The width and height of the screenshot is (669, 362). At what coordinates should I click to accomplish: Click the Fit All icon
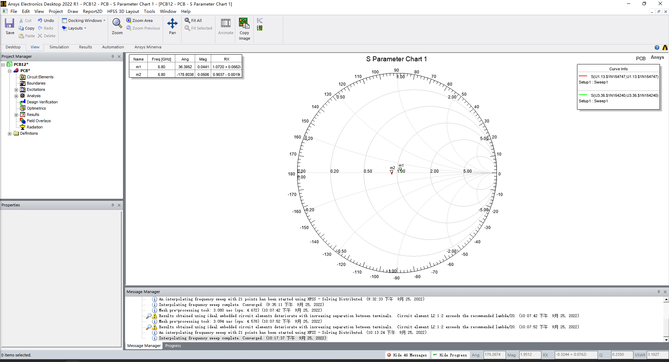[187, 21]
